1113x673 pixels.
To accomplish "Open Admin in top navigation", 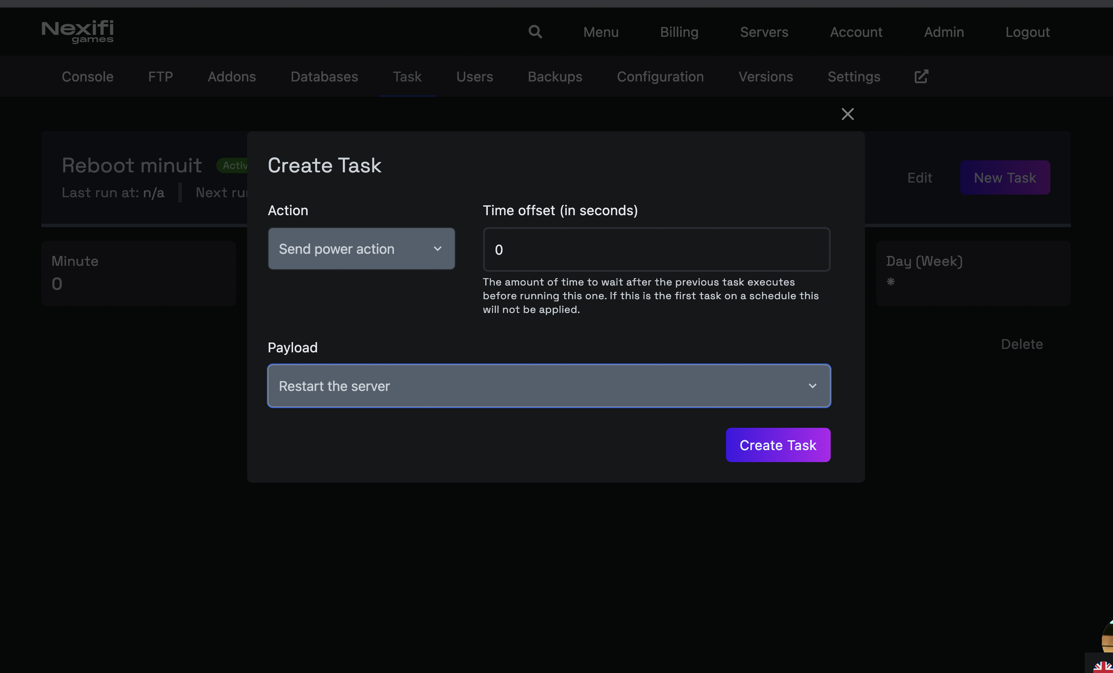I will [944, 32].
